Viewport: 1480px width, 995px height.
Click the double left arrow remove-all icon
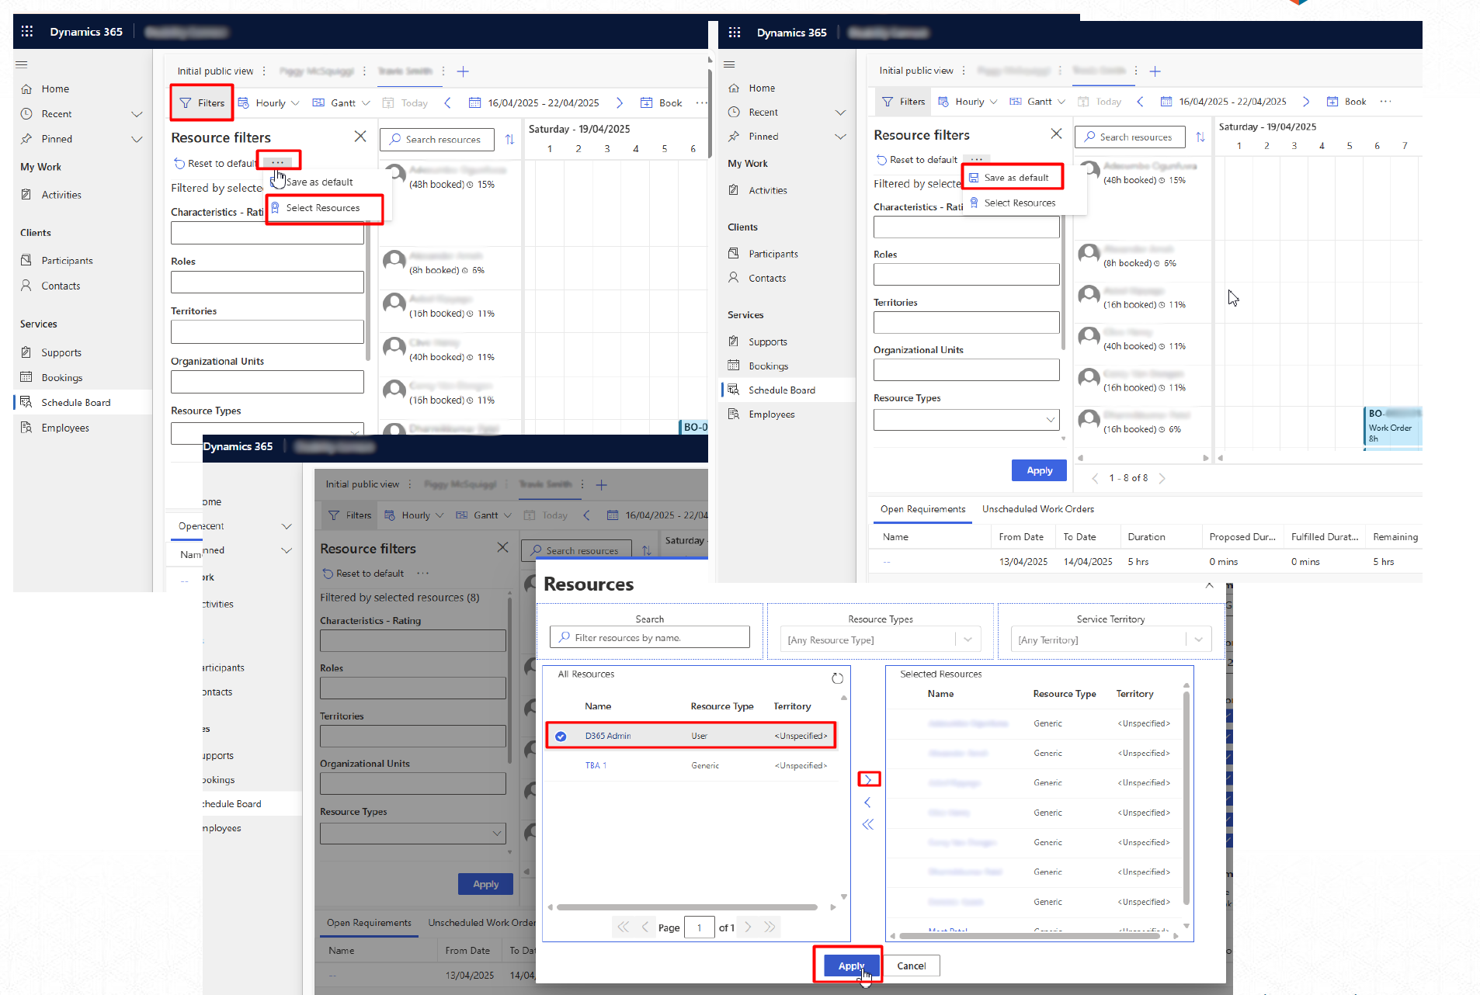click(867, 825)
